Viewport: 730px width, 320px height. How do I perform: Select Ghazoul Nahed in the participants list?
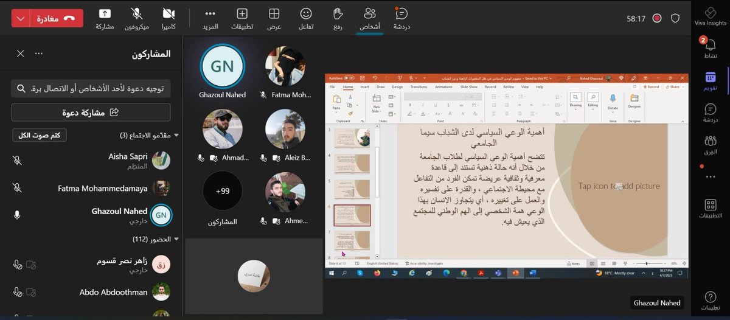coord(91,215)
